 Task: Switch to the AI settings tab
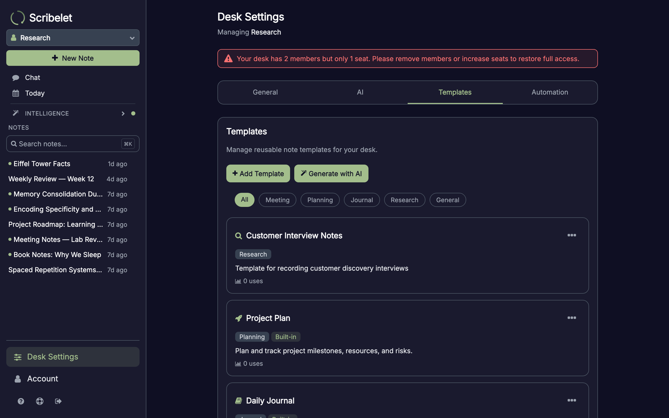pyautogui.click(x=360, y=92)
